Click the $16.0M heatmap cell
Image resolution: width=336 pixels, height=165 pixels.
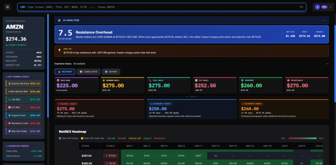(233, 163)
